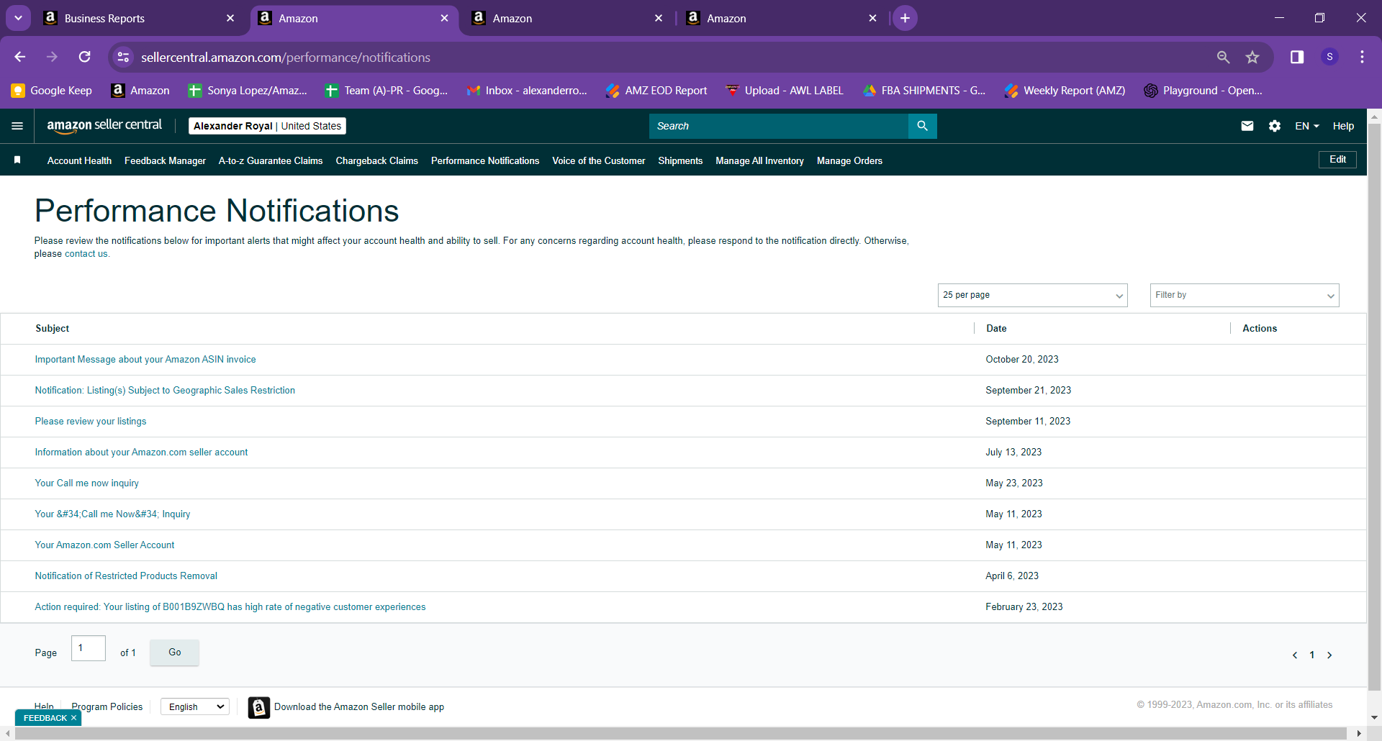Open Voice of the Customer menu item

598,160
